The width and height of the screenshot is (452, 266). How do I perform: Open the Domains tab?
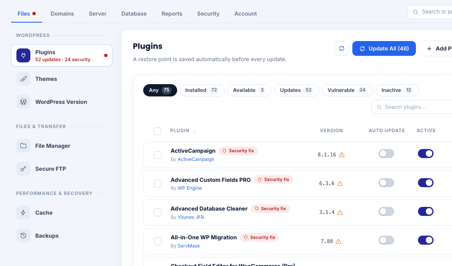(x=62, y=14)
